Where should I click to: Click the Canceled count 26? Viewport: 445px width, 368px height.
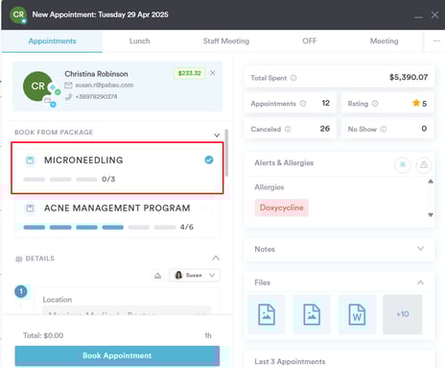pos(325,129)
